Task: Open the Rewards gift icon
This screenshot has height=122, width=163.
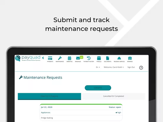Action: coord(130,58)
